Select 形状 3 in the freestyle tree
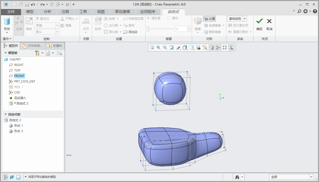Viewport: 319px width, 182px height. click(x=18, y=131)
